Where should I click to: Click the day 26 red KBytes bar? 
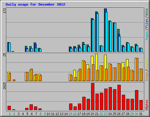[119, 97]
